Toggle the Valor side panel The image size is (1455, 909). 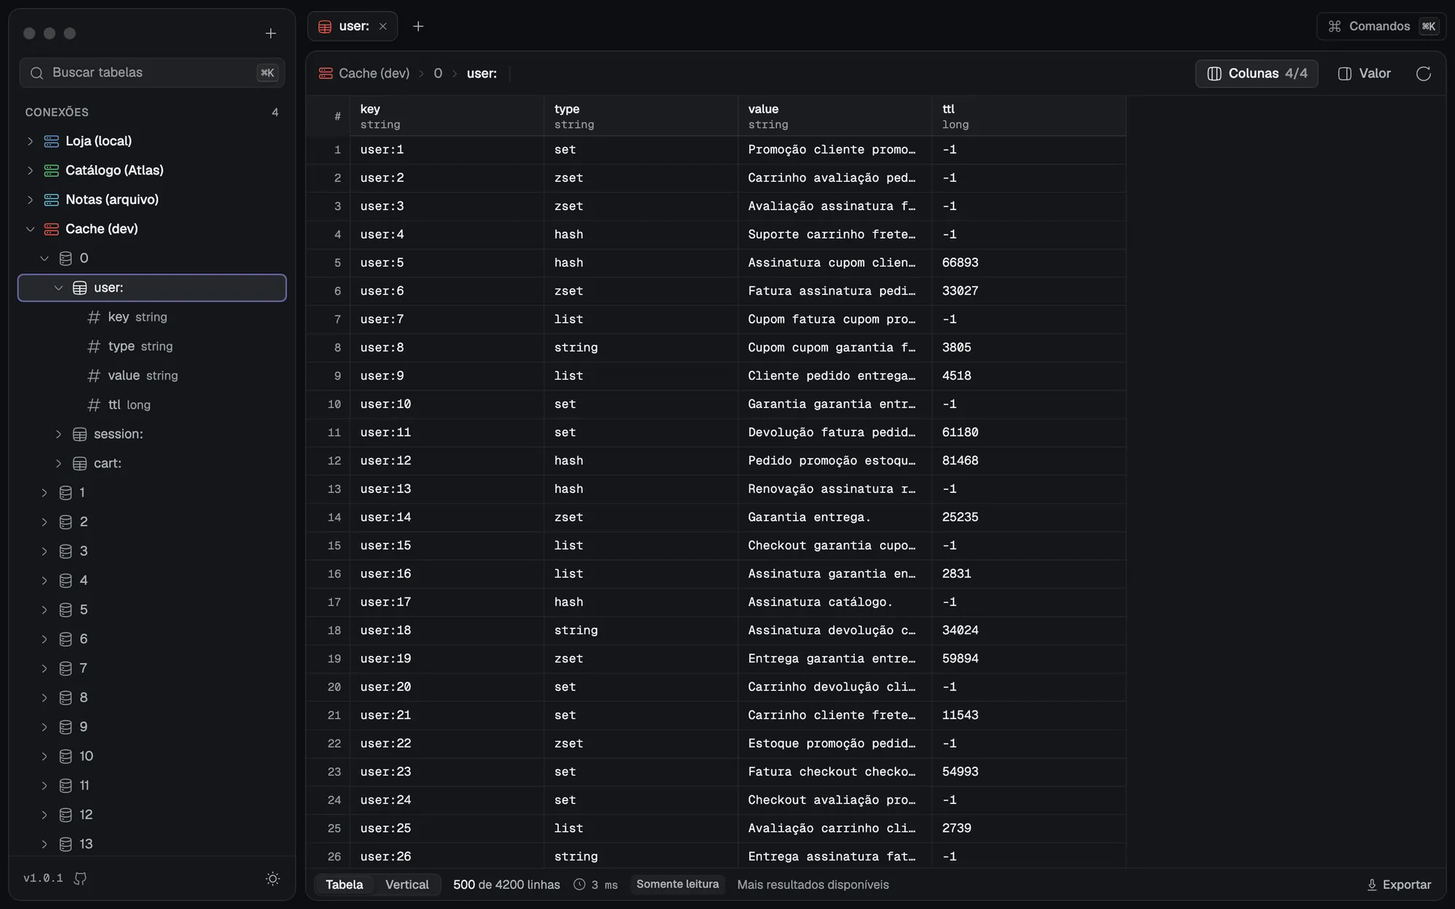click(x=1364, y=73)
